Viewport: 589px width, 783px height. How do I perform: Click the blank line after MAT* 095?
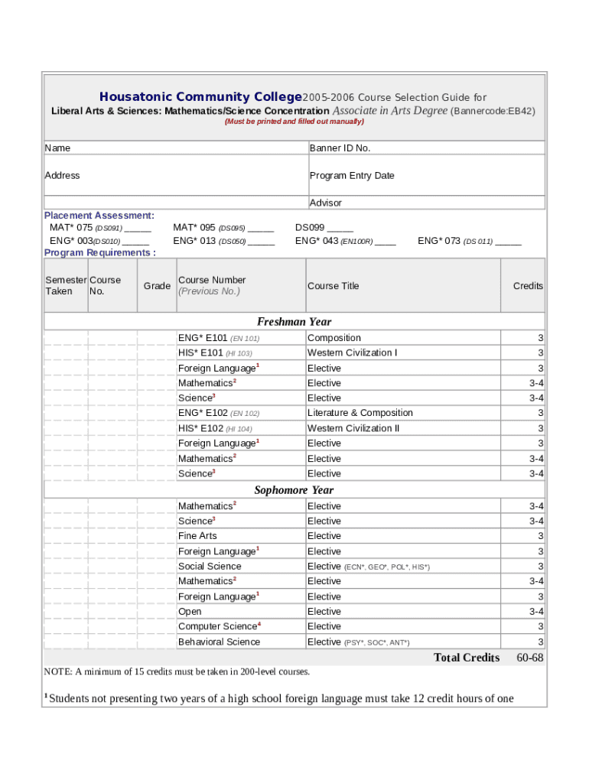pyautogui.click(x=261, y=228)
